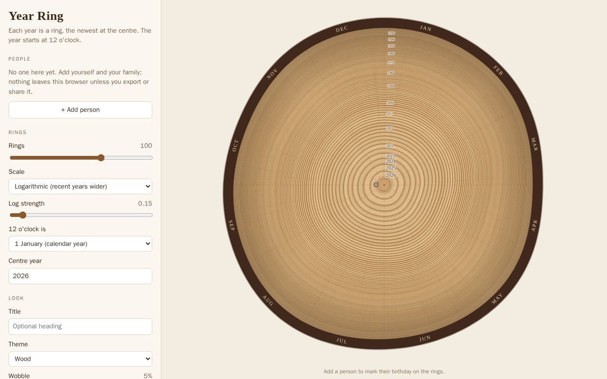607x379 pixels.
Task: Click the Year Ring page heading
Action: pos(36,16)
